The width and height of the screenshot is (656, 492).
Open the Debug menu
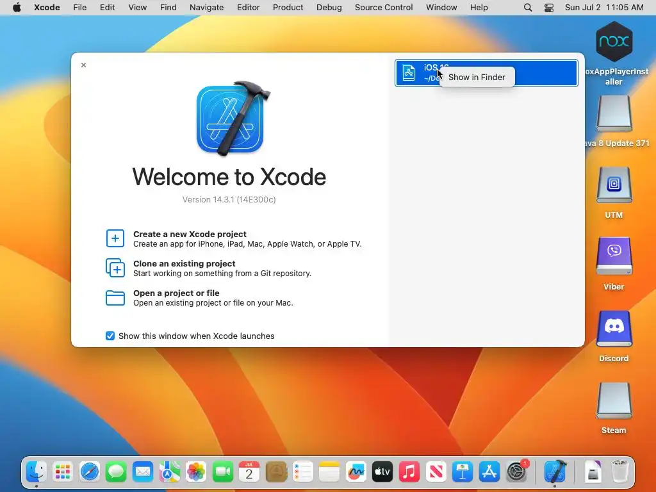click(x=329, y=8)
